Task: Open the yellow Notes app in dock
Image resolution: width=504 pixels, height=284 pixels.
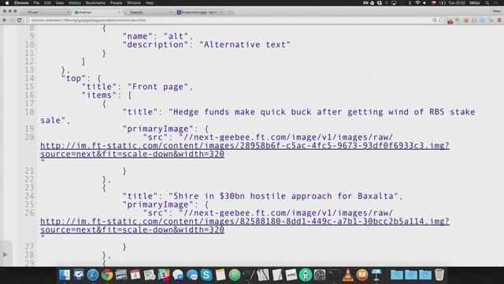Action: click(220, 275)
